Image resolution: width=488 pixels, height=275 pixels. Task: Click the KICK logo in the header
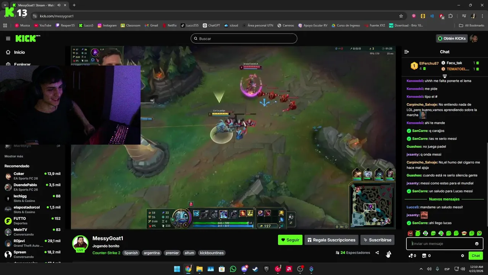click(x=27, y=38)
